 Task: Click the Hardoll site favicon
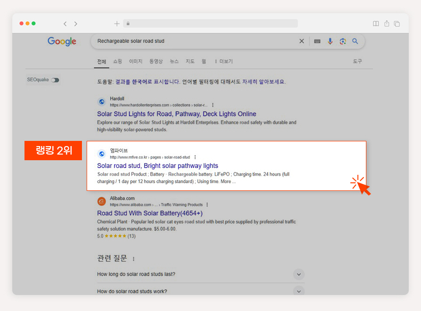point(102,102)
